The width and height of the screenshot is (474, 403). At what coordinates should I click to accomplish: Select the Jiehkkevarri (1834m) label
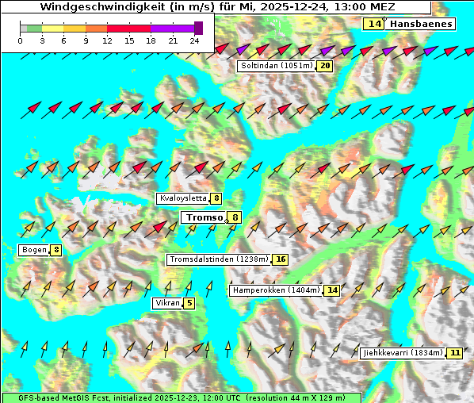pyautogui.click(x=403, y=353)
